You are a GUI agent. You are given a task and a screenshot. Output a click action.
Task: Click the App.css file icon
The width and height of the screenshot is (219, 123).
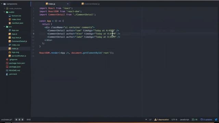coord(10,30)
